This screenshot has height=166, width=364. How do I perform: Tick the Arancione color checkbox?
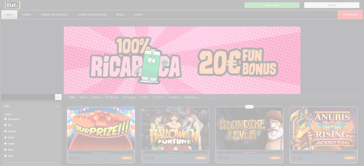click(x=5, y=119)
